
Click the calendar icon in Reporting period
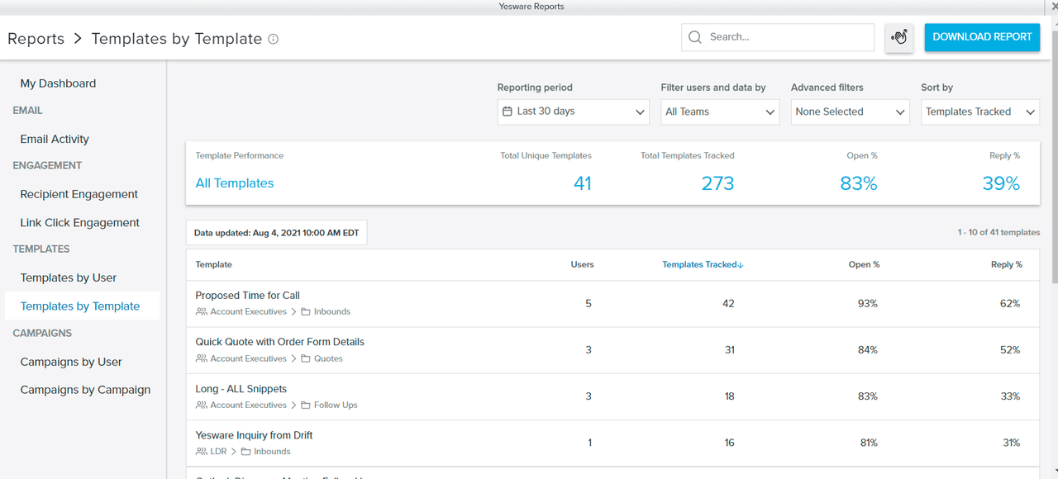508,111
